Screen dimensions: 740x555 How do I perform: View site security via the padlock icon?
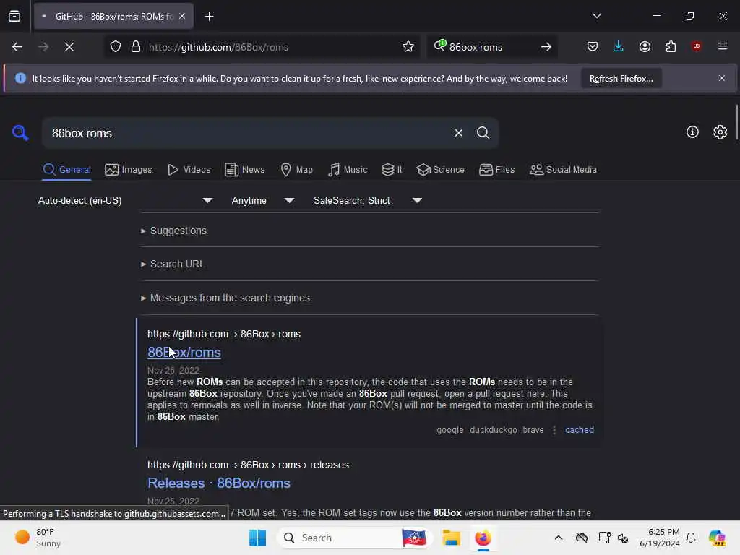click(x=136, y=47)
